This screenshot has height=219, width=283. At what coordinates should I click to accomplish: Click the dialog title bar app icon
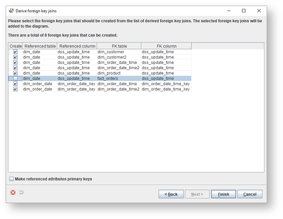tap(11, 11)
